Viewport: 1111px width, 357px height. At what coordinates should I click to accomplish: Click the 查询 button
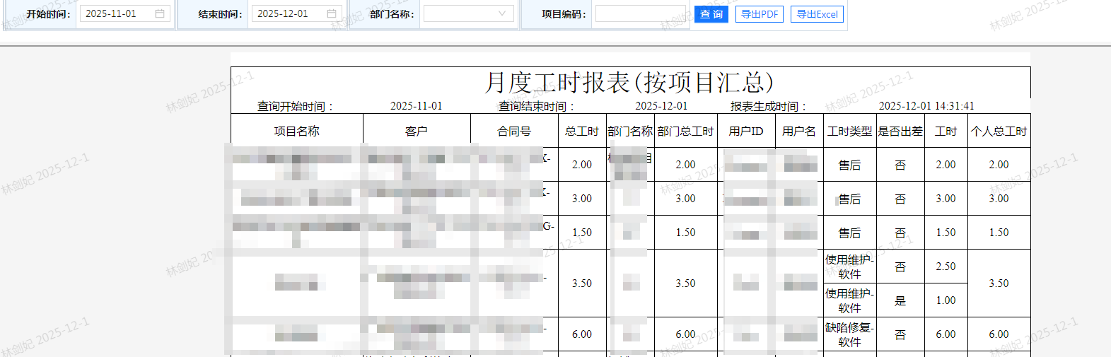711,14
